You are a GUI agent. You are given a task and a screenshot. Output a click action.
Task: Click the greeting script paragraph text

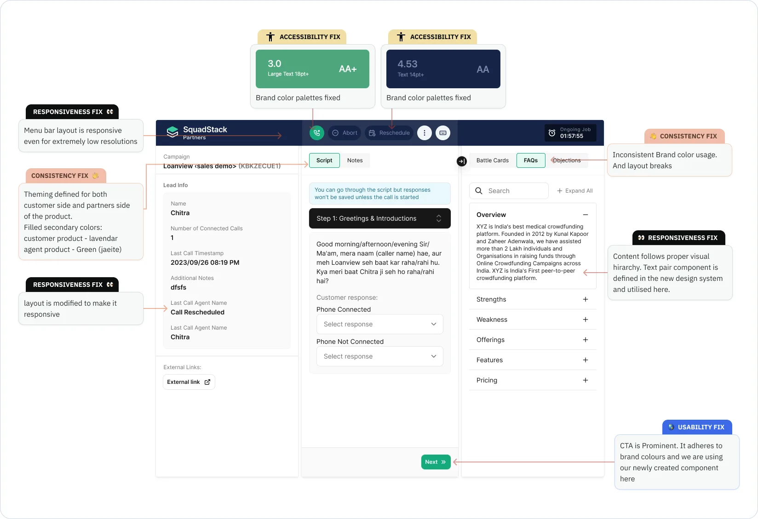click(379, 262)
